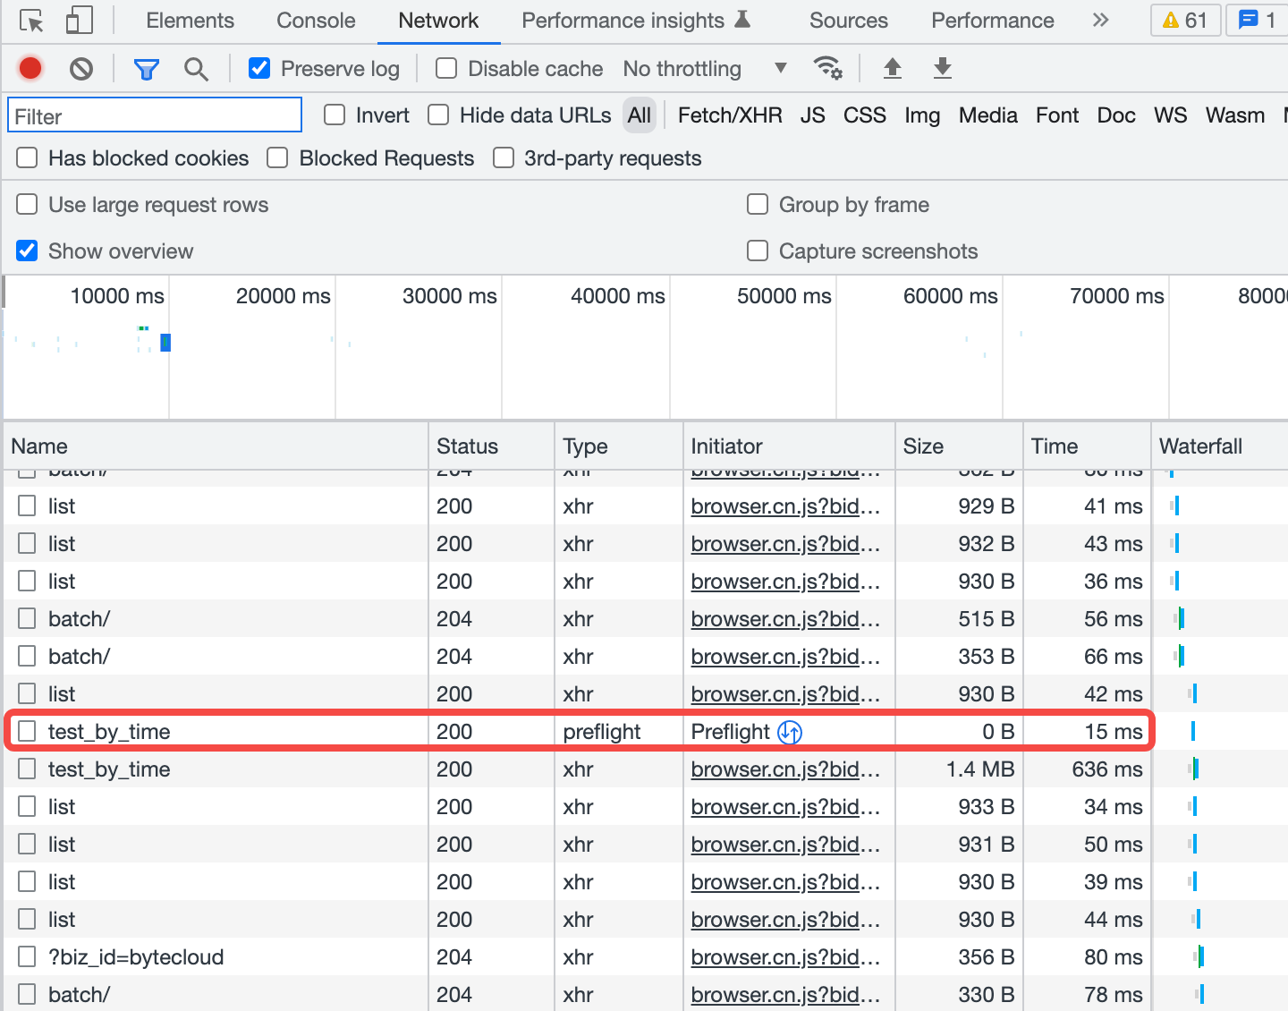This screenshot has height=1011, width=1288.
Task: Sort by the Name column header
Action: point(216,446)
